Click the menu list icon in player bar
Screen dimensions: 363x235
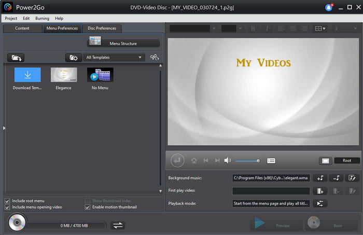pos(271,161)
